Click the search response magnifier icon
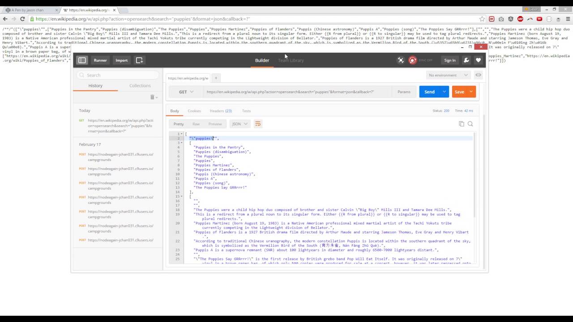The image size is (573, 322). point(470,124)
